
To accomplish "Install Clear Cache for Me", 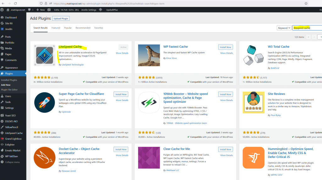I will coord(225,150).
